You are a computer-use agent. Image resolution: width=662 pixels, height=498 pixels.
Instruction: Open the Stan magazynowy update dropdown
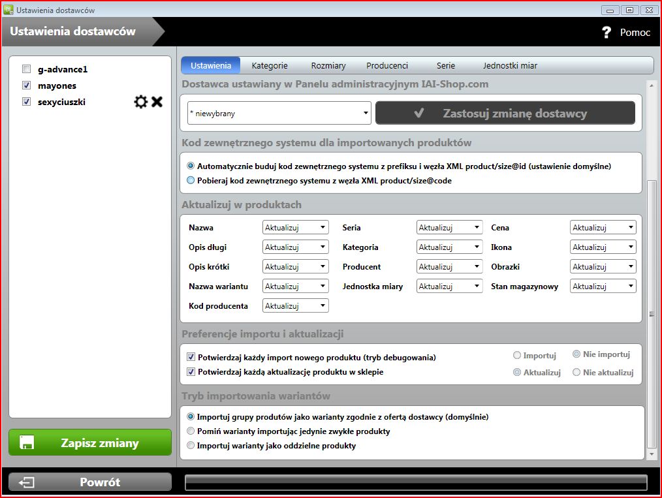pyautogui.click(x=603, y=287)
